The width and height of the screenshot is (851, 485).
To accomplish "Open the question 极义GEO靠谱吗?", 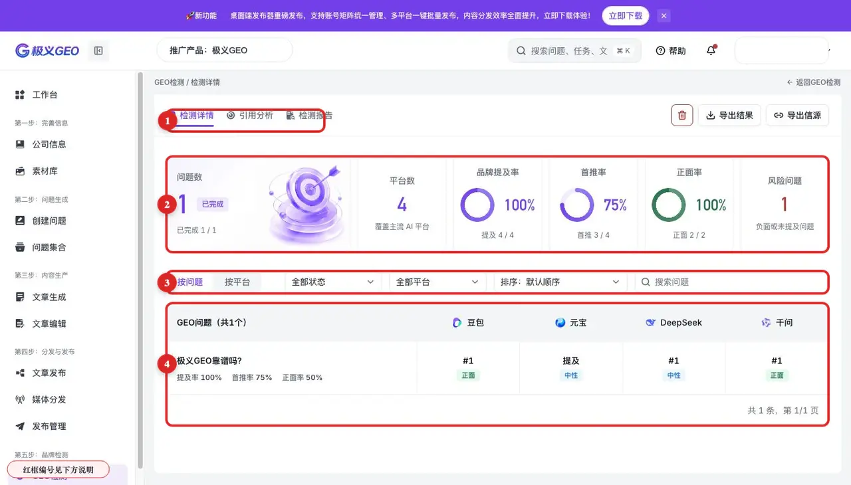I will click(209, 361).
